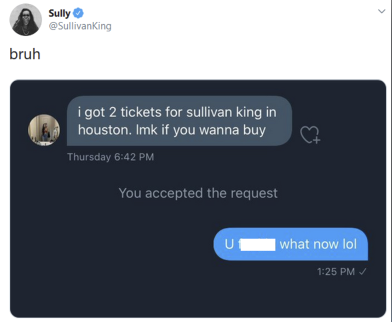Click the blue verified badge
The width and height of the screenshot is (392, 322).
coord(78,13)
